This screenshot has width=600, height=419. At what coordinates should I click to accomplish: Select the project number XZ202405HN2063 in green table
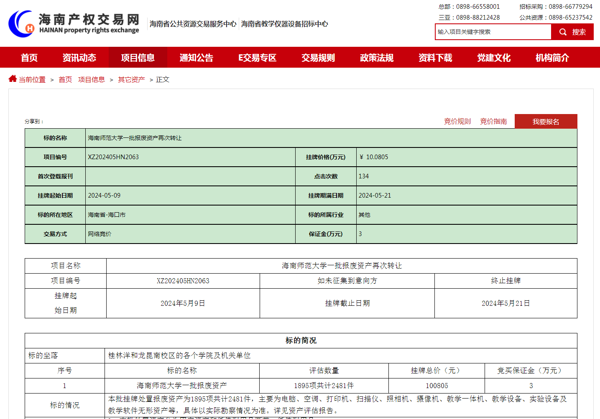[x=113, y=157]
